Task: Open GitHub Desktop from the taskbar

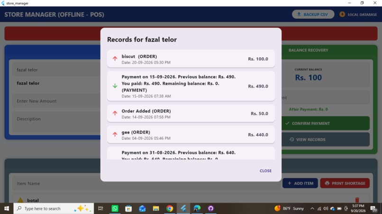Action: point(211,208)
